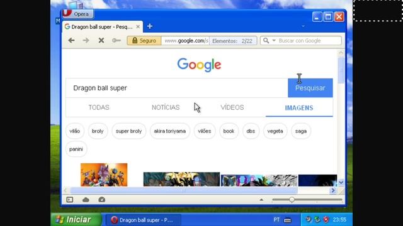Go back with the left arrow

(x=71, y=40)
